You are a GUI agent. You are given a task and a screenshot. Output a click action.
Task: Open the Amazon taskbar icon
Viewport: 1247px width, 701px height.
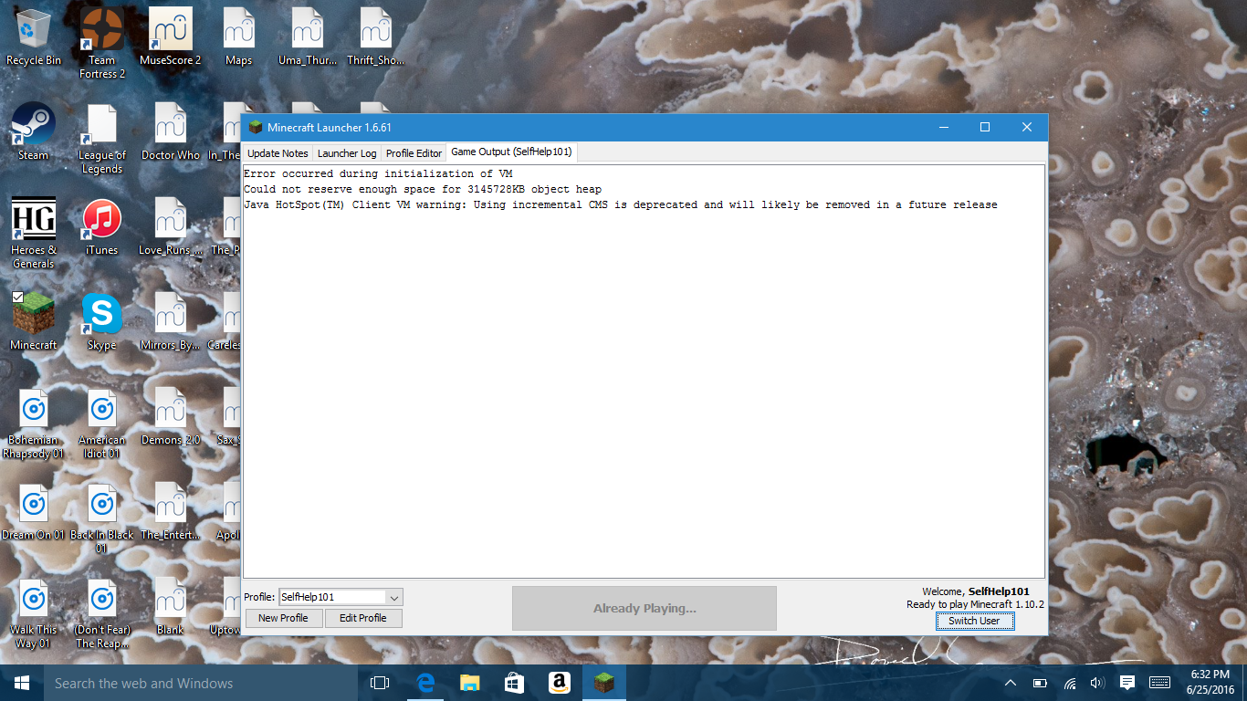pyautogui.click(x=559, y=683)
